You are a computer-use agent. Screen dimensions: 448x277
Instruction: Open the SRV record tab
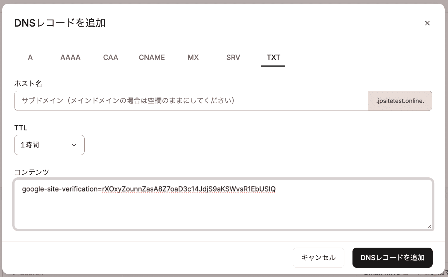(233, 57)
